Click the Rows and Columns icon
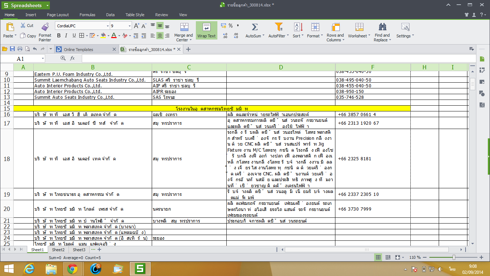490x276 pixels. point(335,27)
